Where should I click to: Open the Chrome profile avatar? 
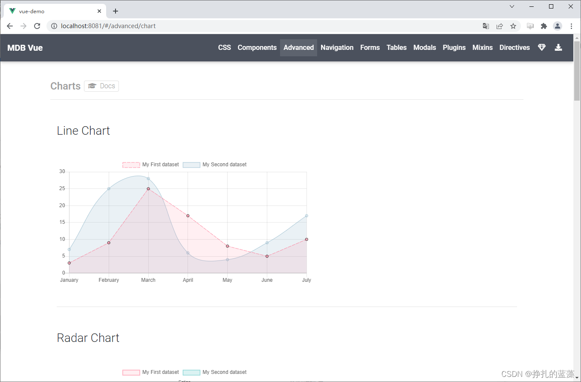click(x=558, y=26)
